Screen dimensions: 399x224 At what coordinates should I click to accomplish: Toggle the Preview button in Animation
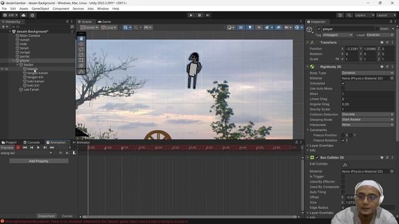click(7, 147)
